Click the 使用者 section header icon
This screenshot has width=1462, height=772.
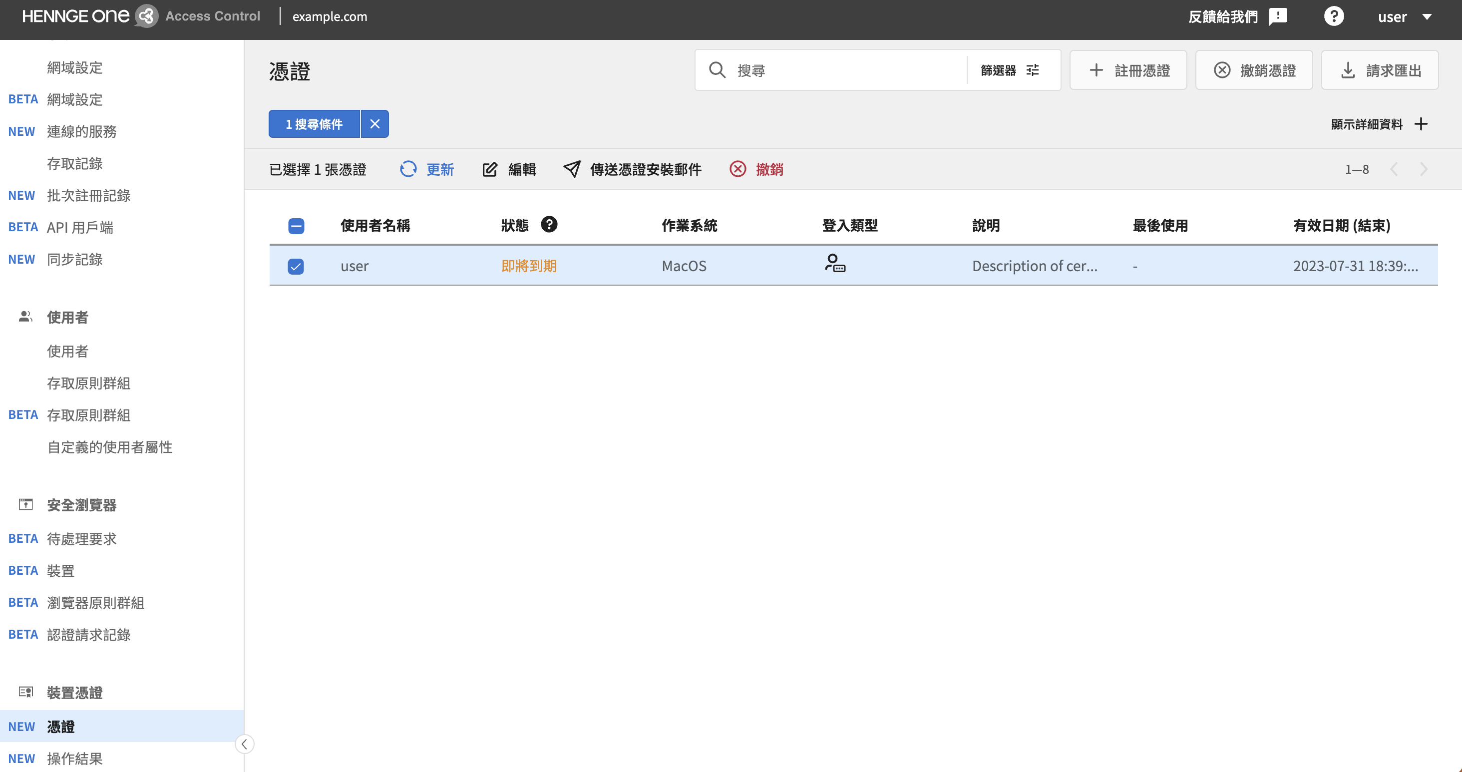coord(25,317)
